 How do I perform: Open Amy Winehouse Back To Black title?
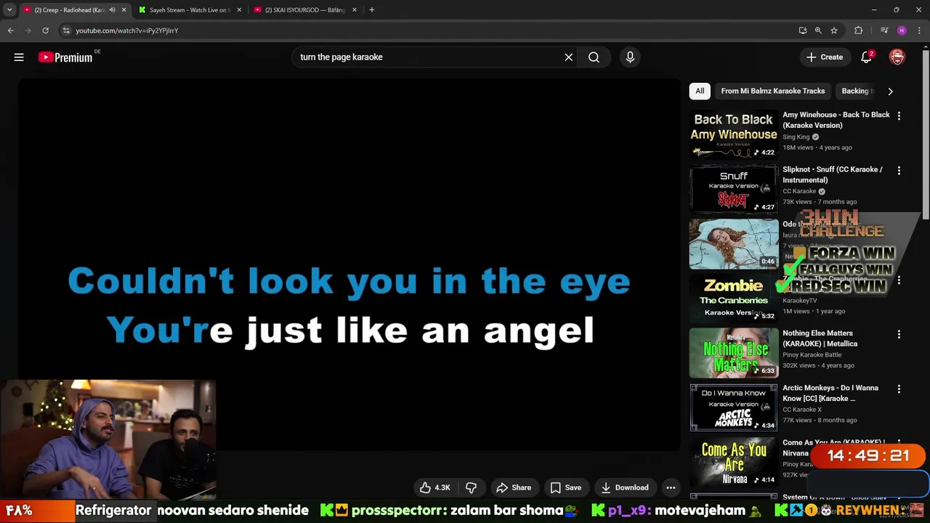click(836, 120)
